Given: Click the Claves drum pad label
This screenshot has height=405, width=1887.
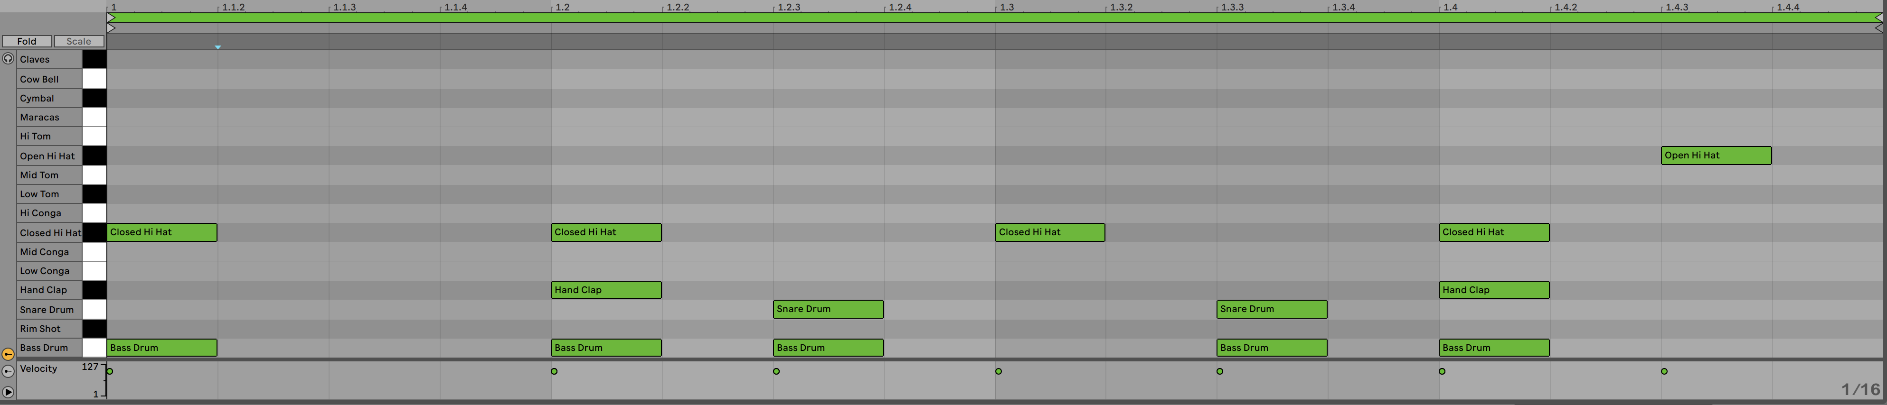Looking at the screenshot, I should coord(35,59).
